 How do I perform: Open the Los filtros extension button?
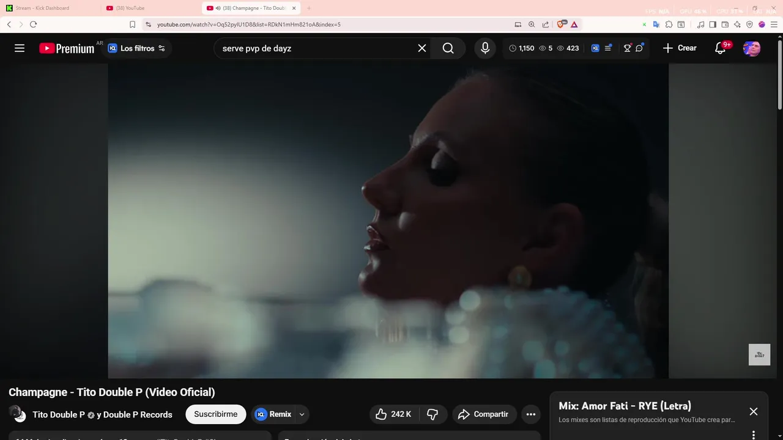137,48
